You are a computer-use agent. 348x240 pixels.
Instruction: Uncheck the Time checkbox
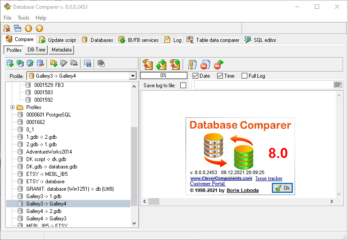point(220,76)
